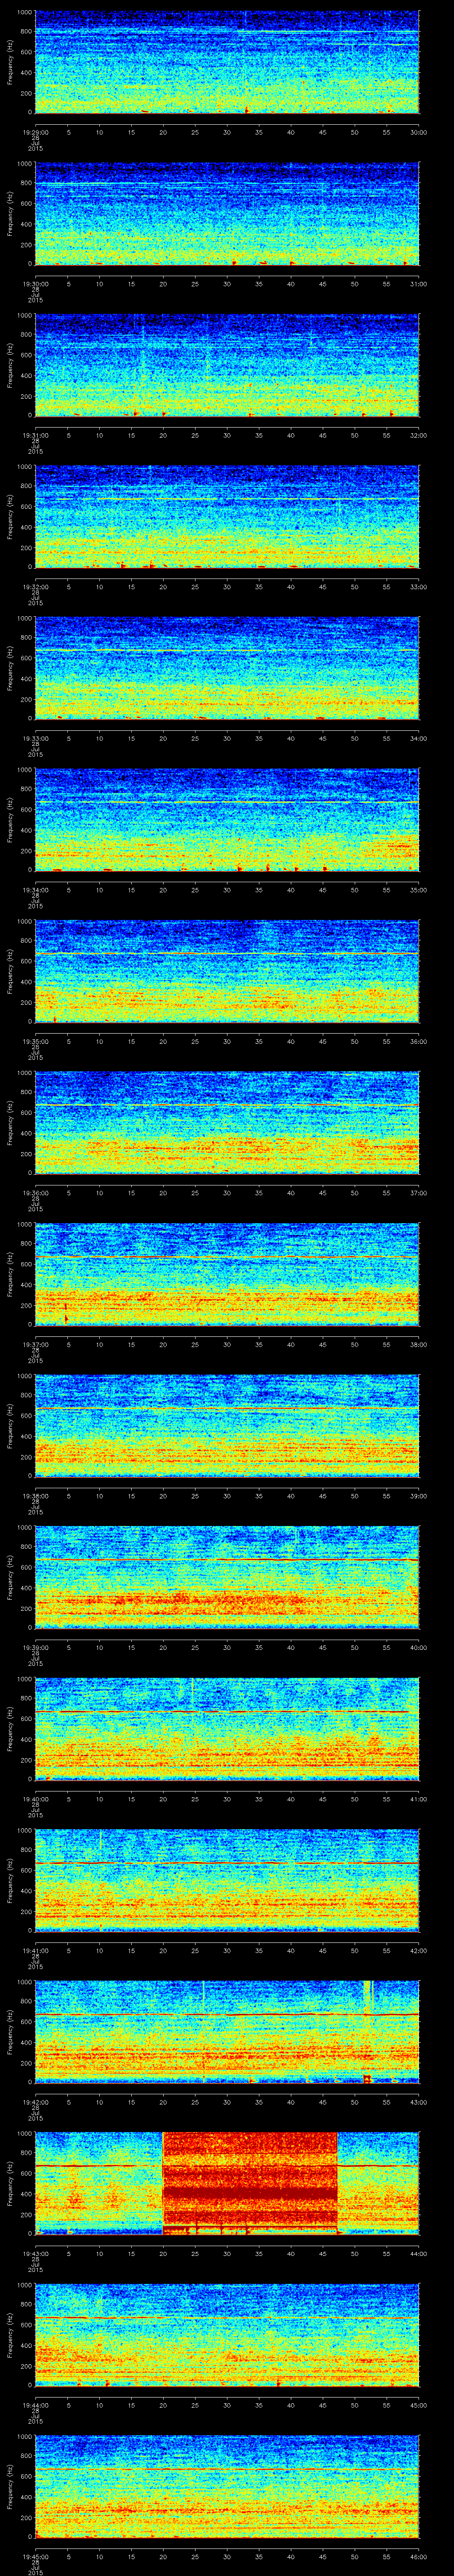Open the spectrogram starting at 19:29:00

[227, 62]
